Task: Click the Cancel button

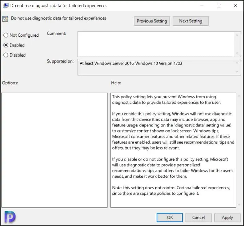Action: pos(198,217)
